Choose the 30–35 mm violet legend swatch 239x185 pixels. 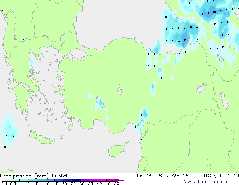coord(85,180)
